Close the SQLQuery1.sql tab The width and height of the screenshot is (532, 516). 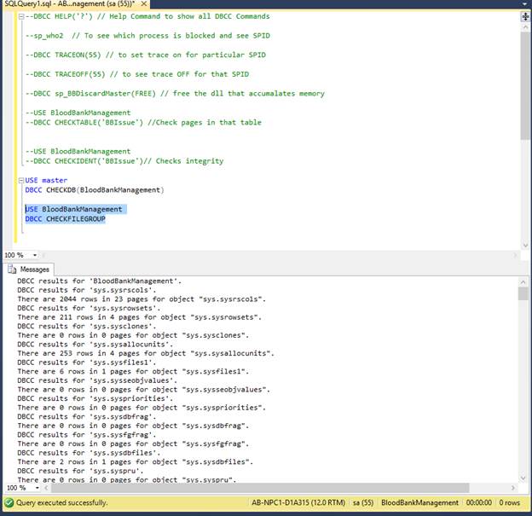coord(144,3)
